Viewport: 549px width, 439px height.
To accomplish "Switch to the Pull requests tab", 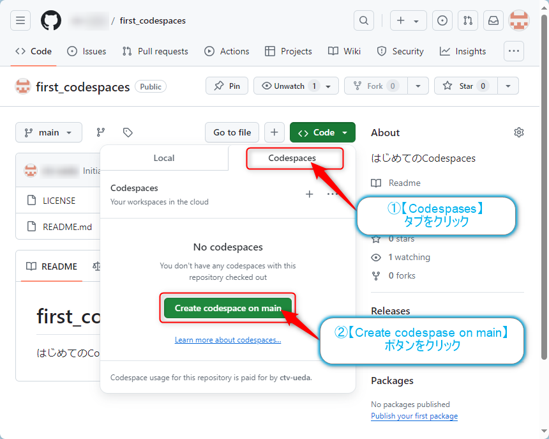I will point(155,51).
